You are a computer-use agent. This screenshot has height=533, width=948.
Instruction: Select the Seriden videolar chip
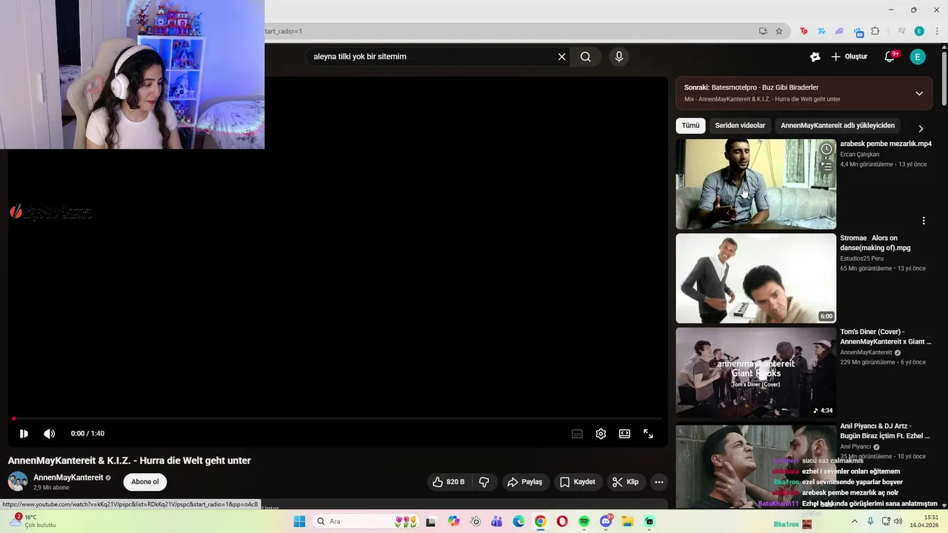tap(740, 126)
